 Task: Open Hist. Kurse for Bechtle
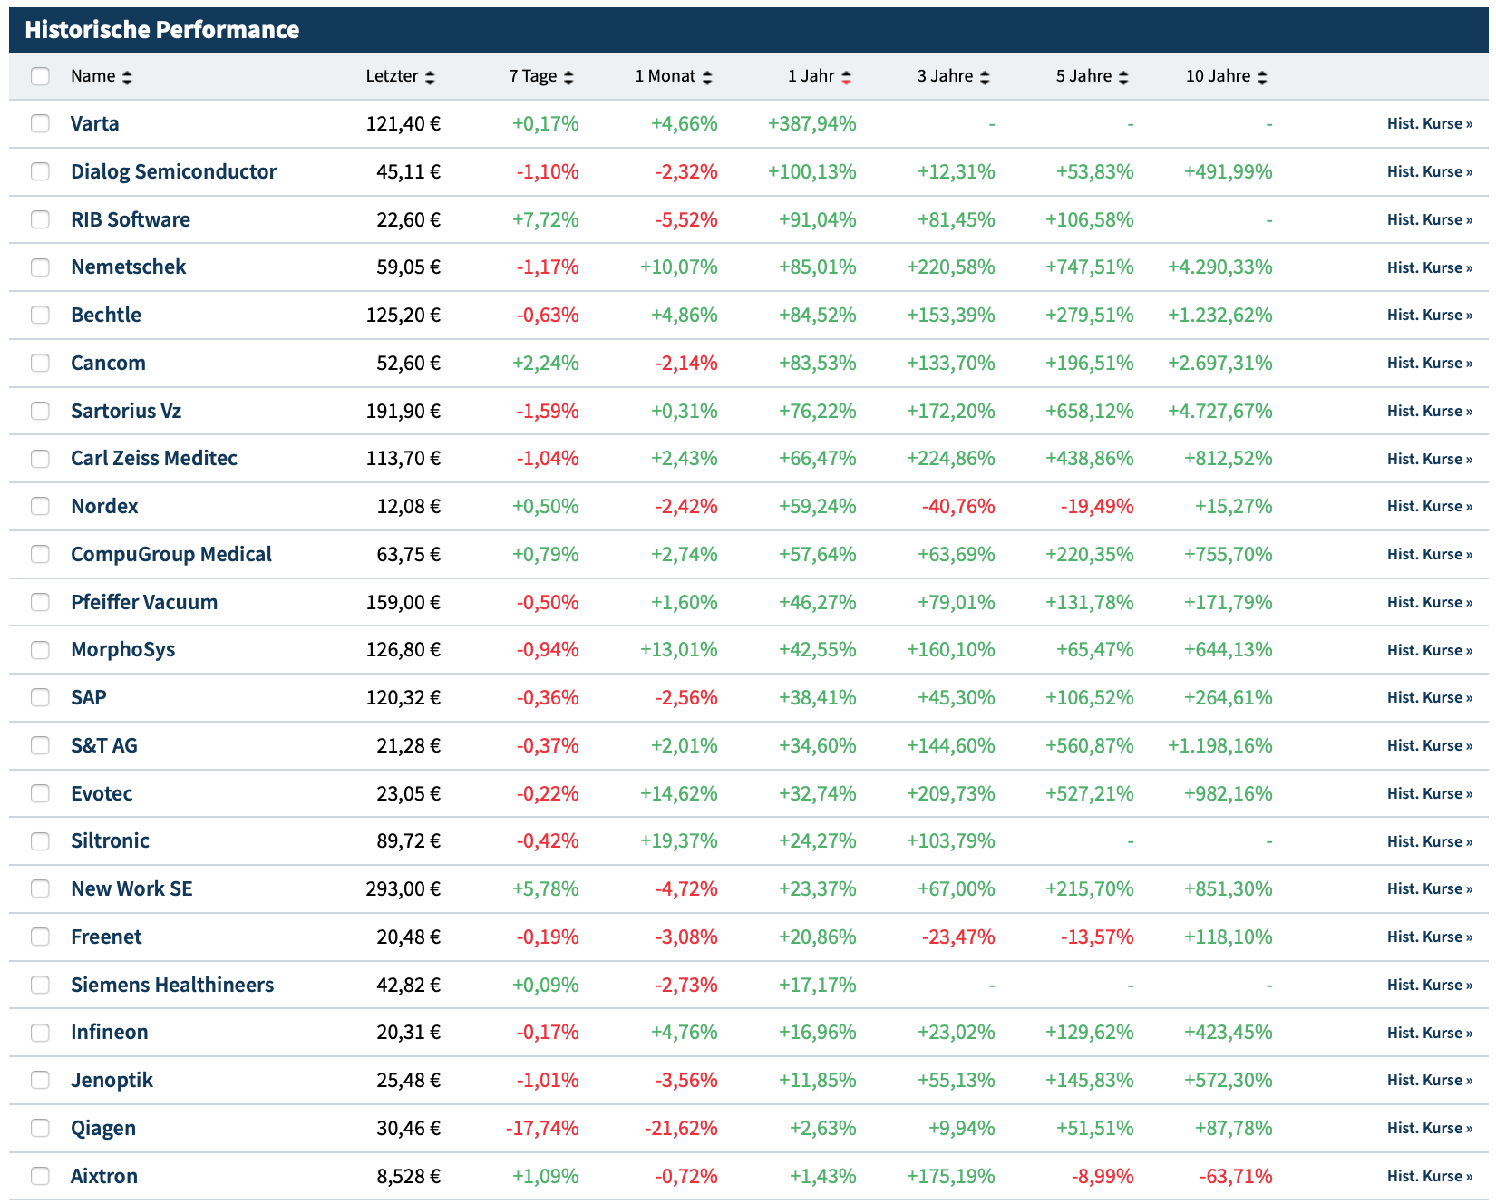pos(1429,315)
